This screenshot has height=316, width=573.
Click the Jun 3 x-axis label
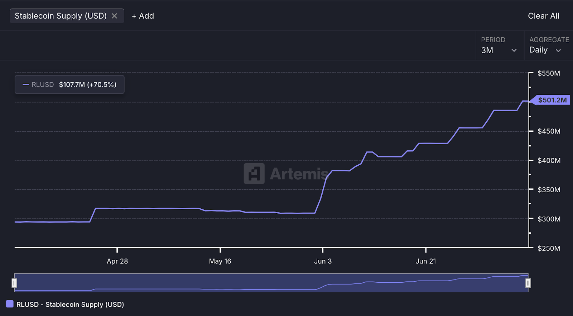coord(323,261)
